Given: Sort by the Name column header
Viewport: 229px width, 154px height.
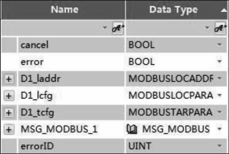Looking at the screenshot, I should [65, 10].
